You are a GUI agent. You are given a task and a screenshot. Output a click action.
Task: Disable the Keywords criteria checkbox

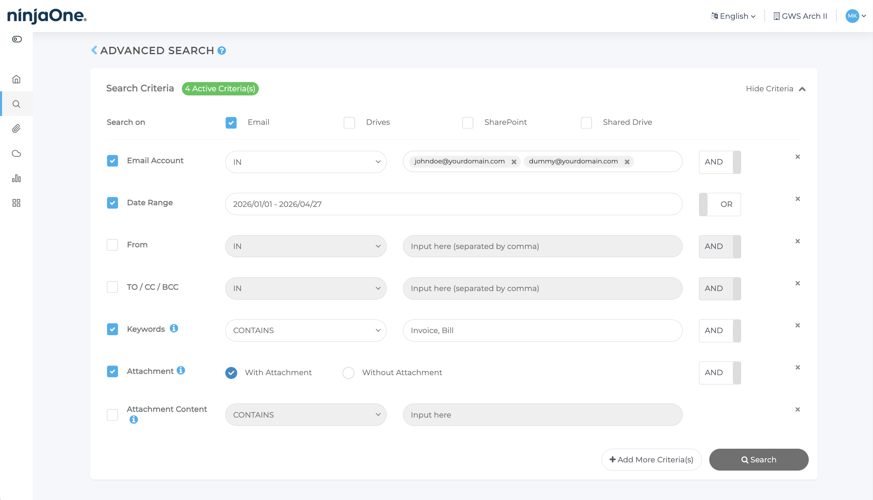pyautogui.click(x=112, y=329)
